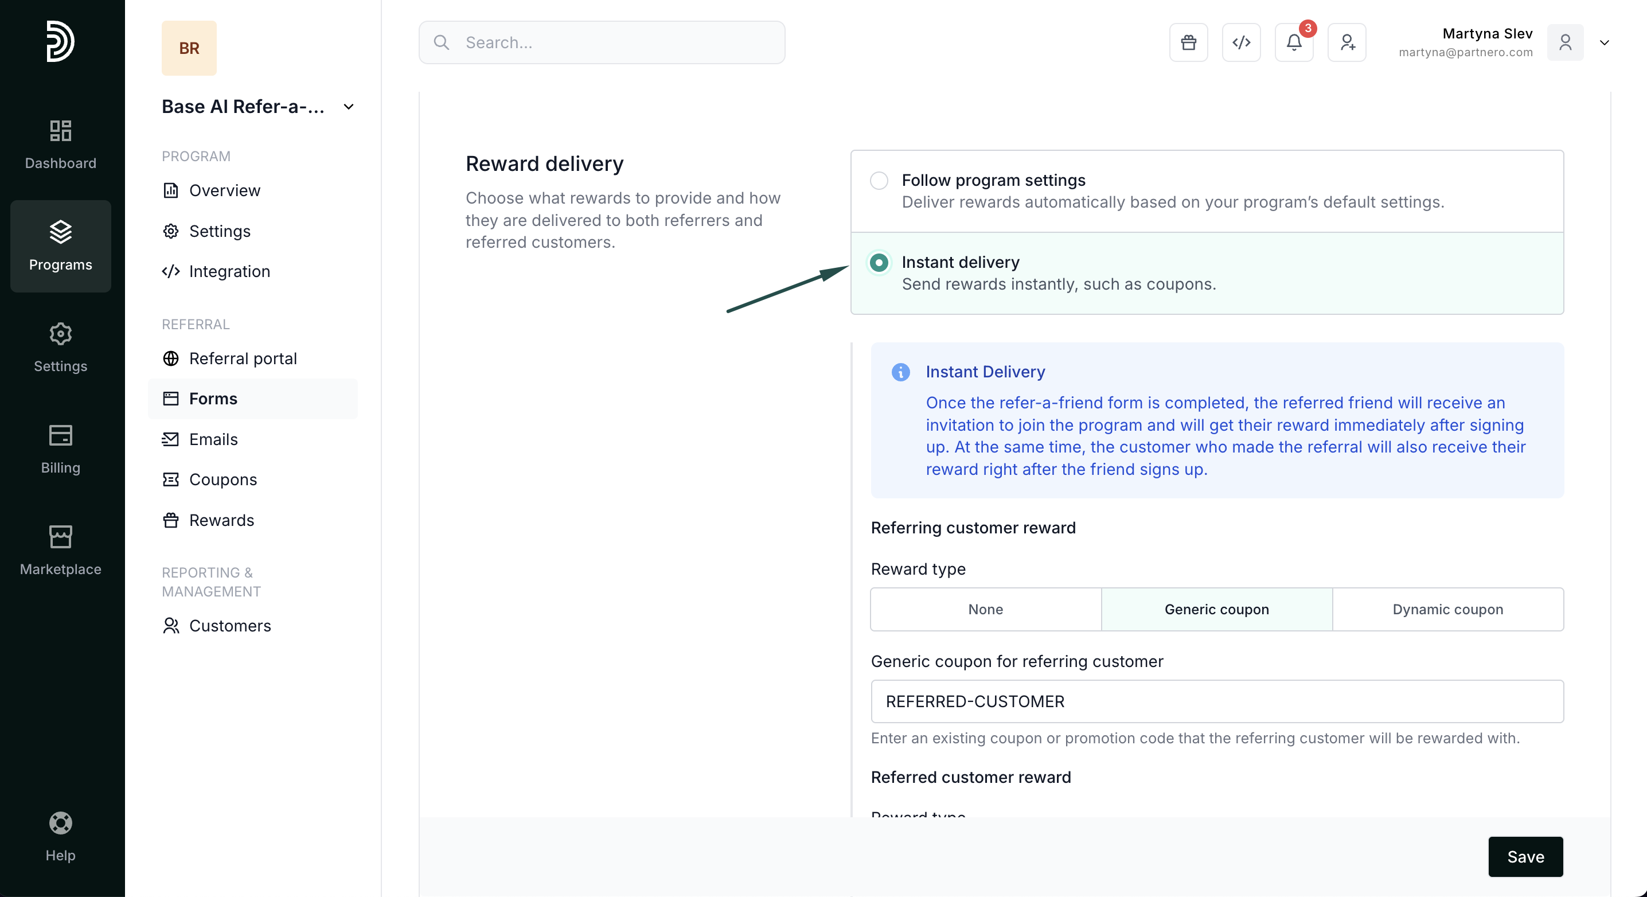Select Follow program settings radio option
The width and height of the screenshot is (1647, 897).
tap(879, 181)
